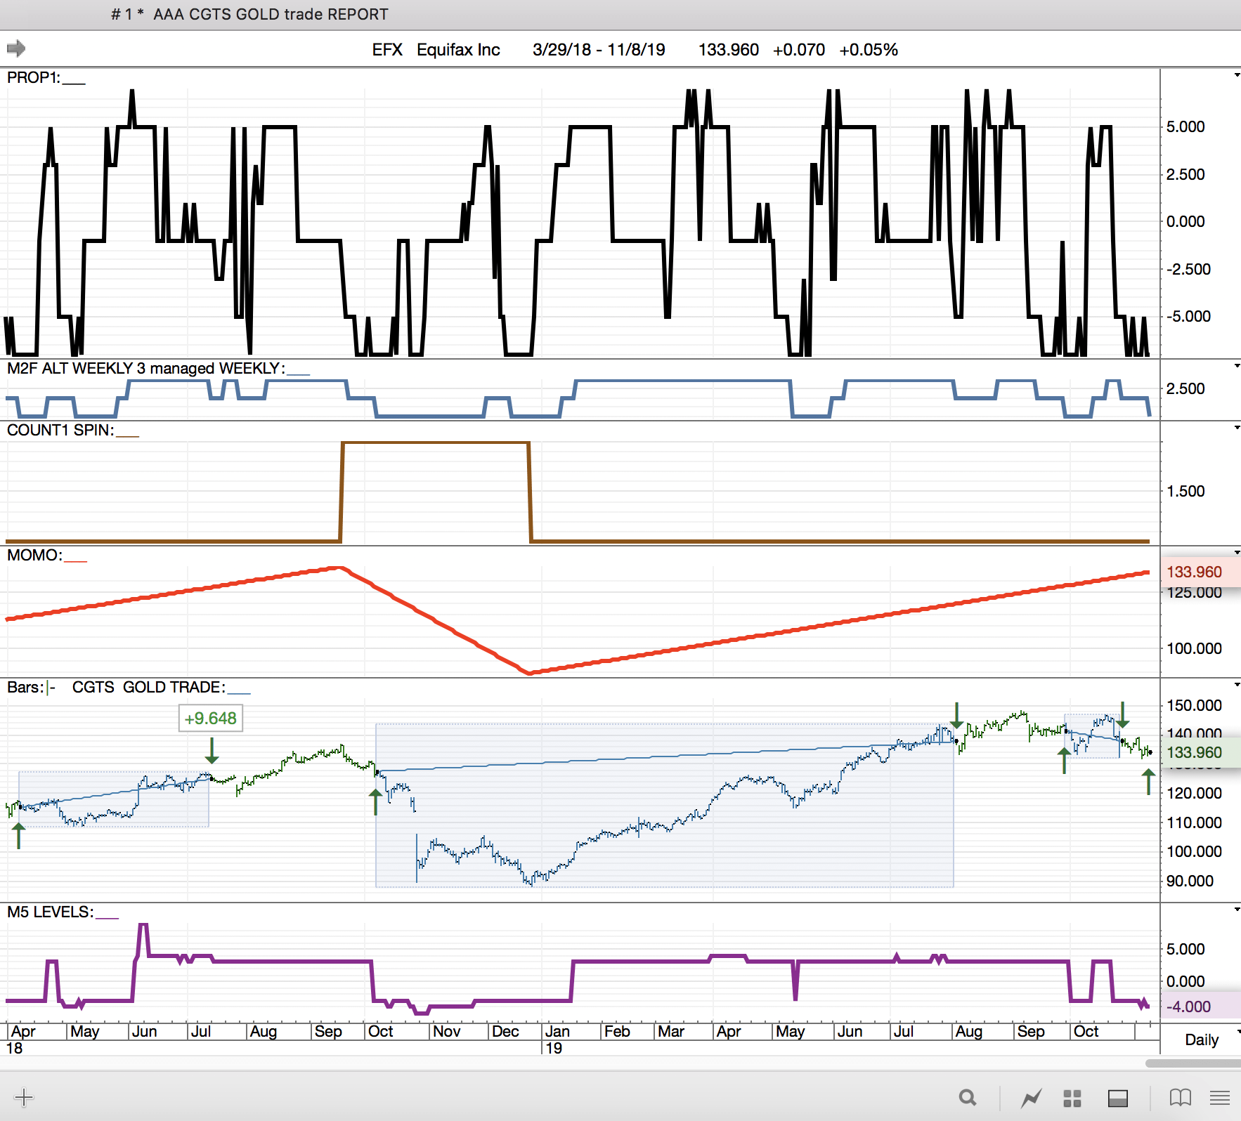Click the CGTS GOLD TRADE label
This screenshot has width=1241, height=1121.
pos(148,688)
